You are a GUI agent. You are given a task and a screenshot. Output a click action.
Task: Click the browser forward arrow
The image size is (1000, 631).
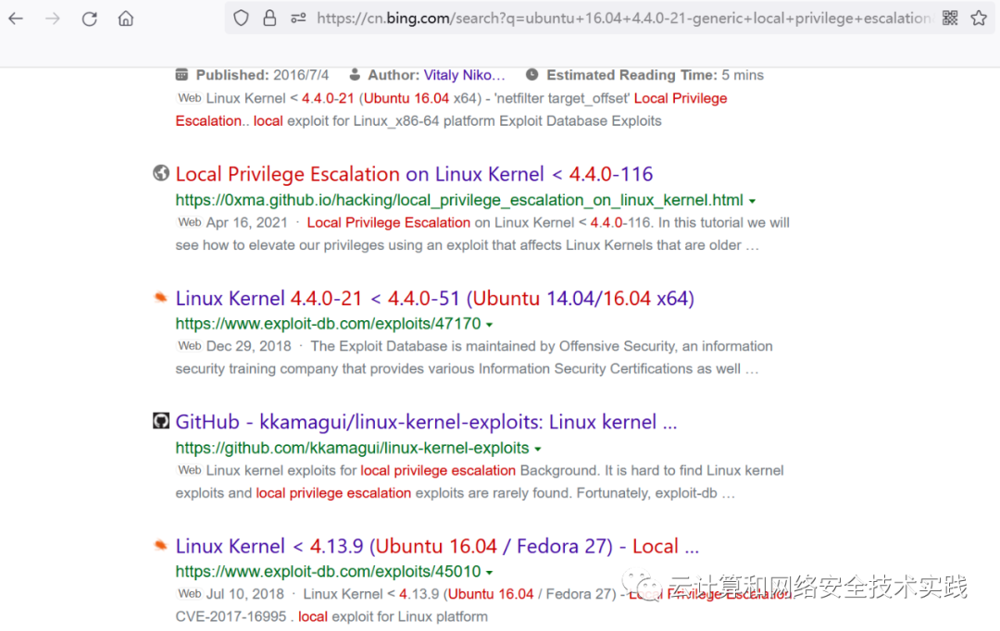coord(52,19)
